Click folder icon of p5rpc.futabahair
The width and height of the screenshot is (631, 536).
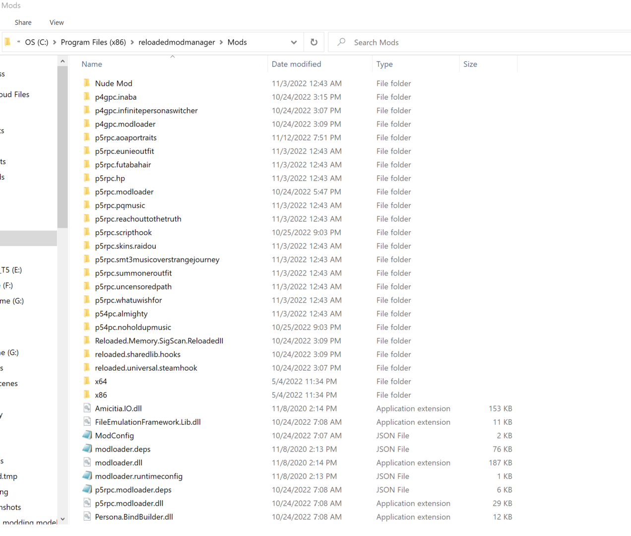87,164
